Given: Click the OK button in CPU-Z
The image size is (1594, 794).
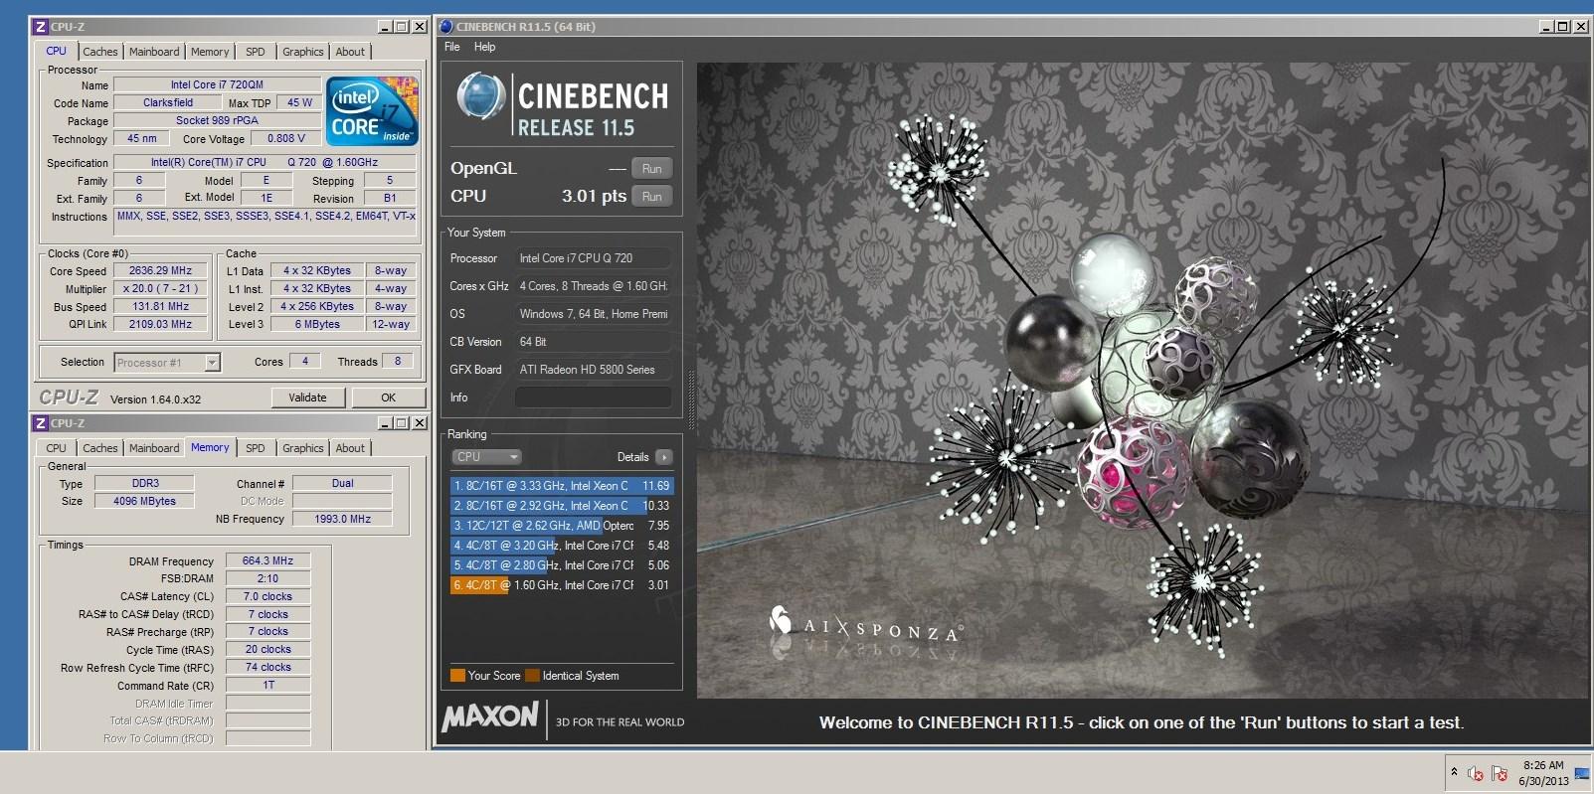Looking at the screenshot, I should click(x=388, y=397).
